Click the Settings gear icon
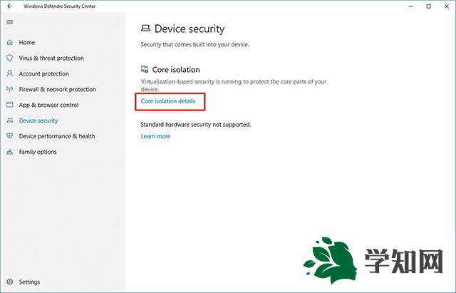This screenshot has width=456, height=293. (x=10, y=282)
